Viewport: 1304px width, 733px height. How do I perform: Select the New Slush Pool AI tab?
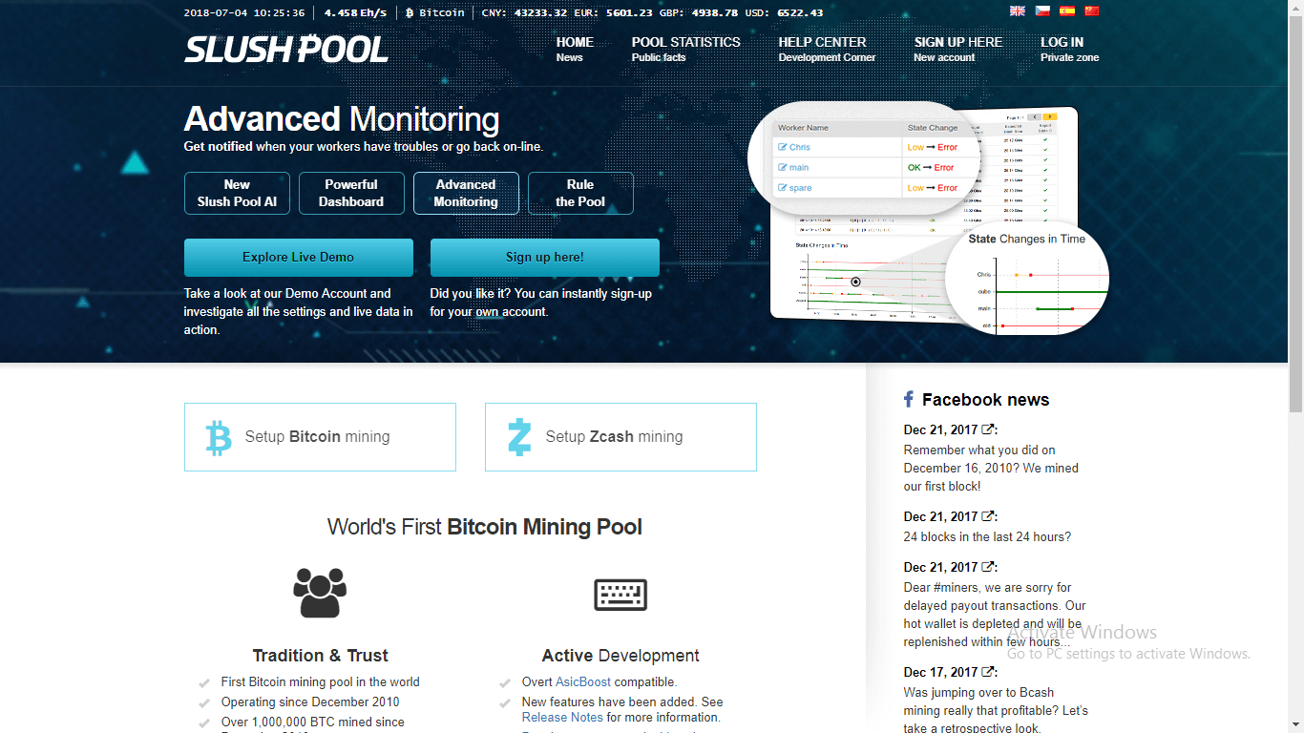tap(237, 193)
